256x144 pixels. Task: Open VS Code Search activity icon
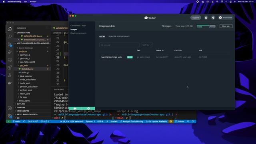10,36
